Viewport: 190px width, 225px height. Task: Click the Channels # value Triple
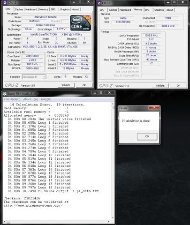pos(168,18)
